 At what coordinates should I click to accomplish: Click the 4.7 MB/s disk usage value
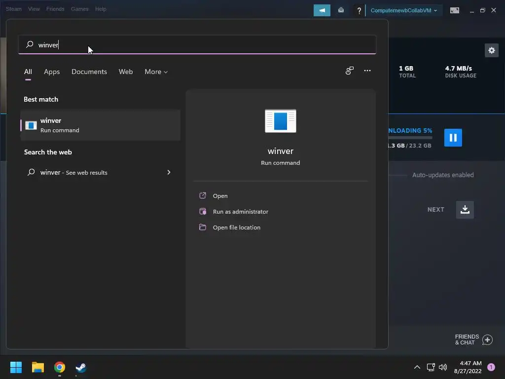[x=458, y=68]
